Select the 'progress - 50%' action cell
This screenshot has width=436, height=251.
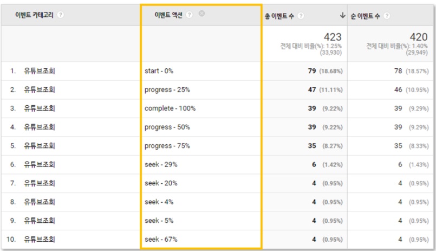tap(167, 127)
